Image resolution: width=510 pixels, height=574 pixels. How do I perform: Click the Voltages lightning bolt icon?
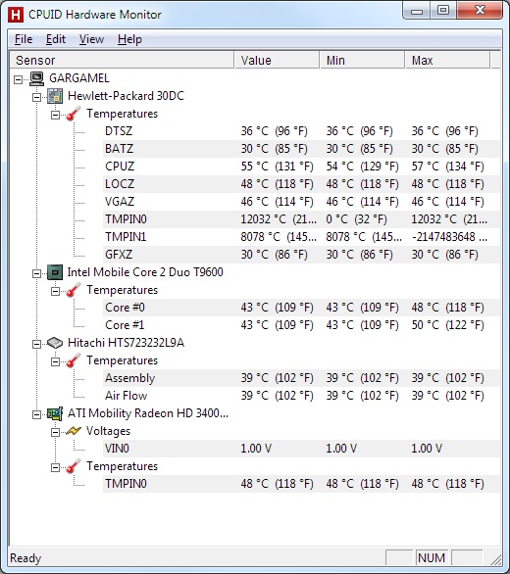(x=74, y=431)
